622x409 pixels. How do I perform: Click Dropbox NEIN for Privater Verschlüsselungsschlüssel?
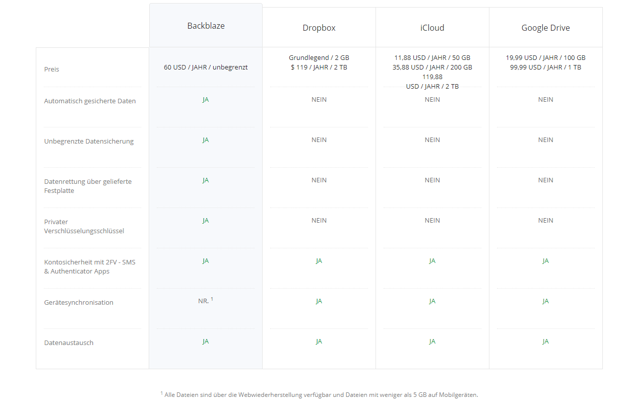coord(319,220)
